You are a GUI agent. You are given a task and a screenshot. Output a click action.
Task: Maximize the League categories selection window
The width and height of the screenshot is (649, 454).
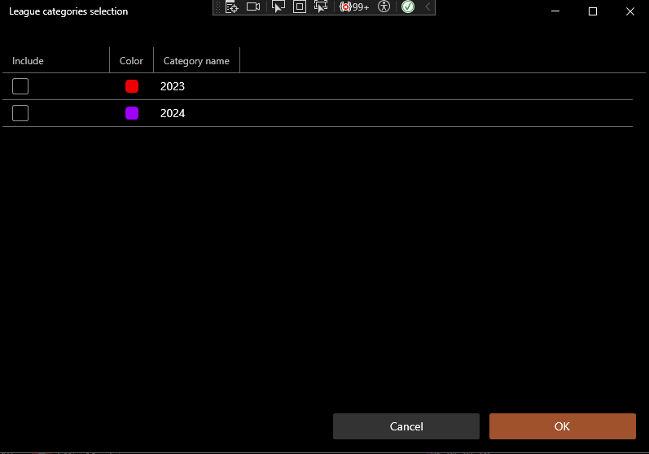click(x=593, y=11)
